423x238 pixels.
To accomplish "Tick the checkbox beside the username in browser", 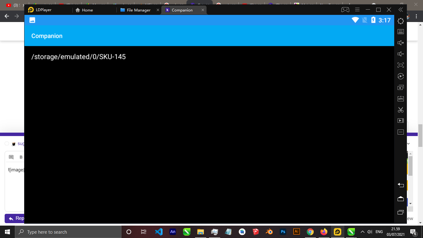I will click(7, 143).
